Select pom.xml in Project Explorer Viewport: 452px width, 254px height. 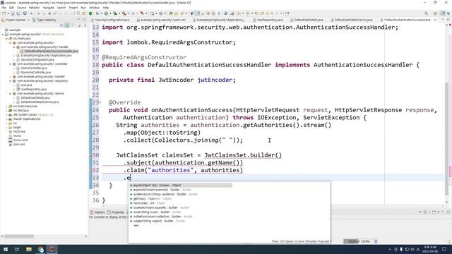pos(19,144)
